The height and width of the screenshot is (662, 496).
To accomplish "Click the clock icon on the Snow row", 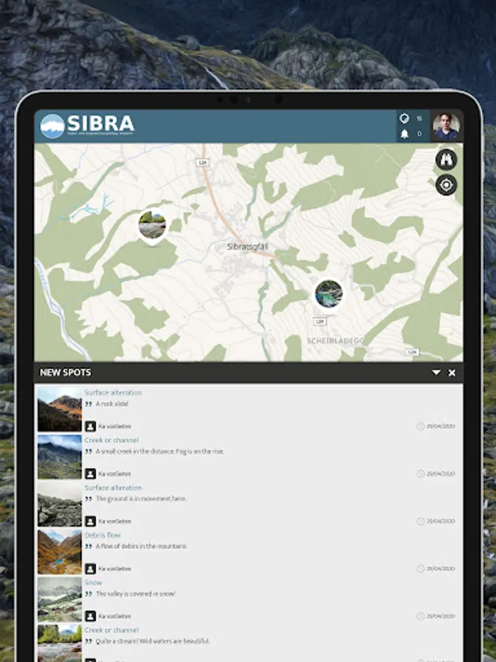I will 420,616.
